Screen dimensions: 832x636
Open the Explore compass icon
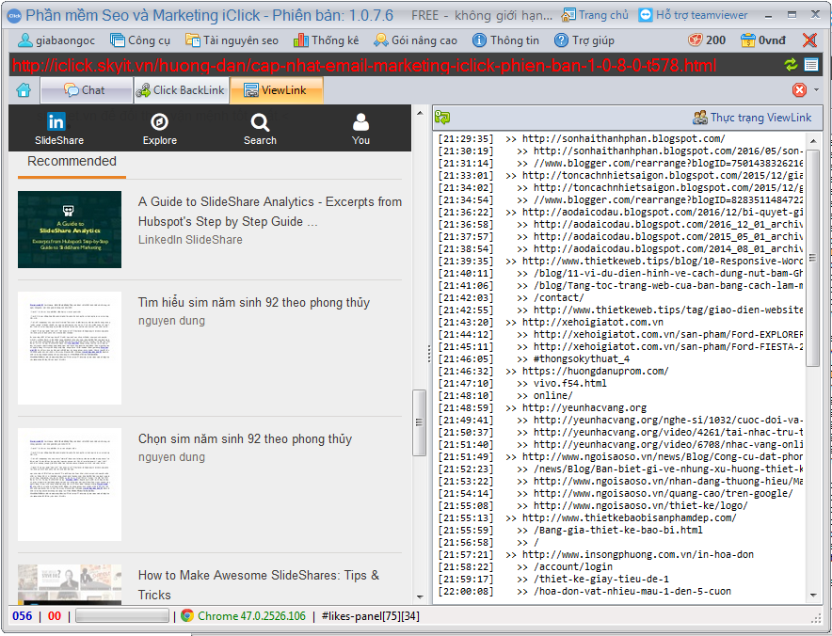[x=159, y=121]
